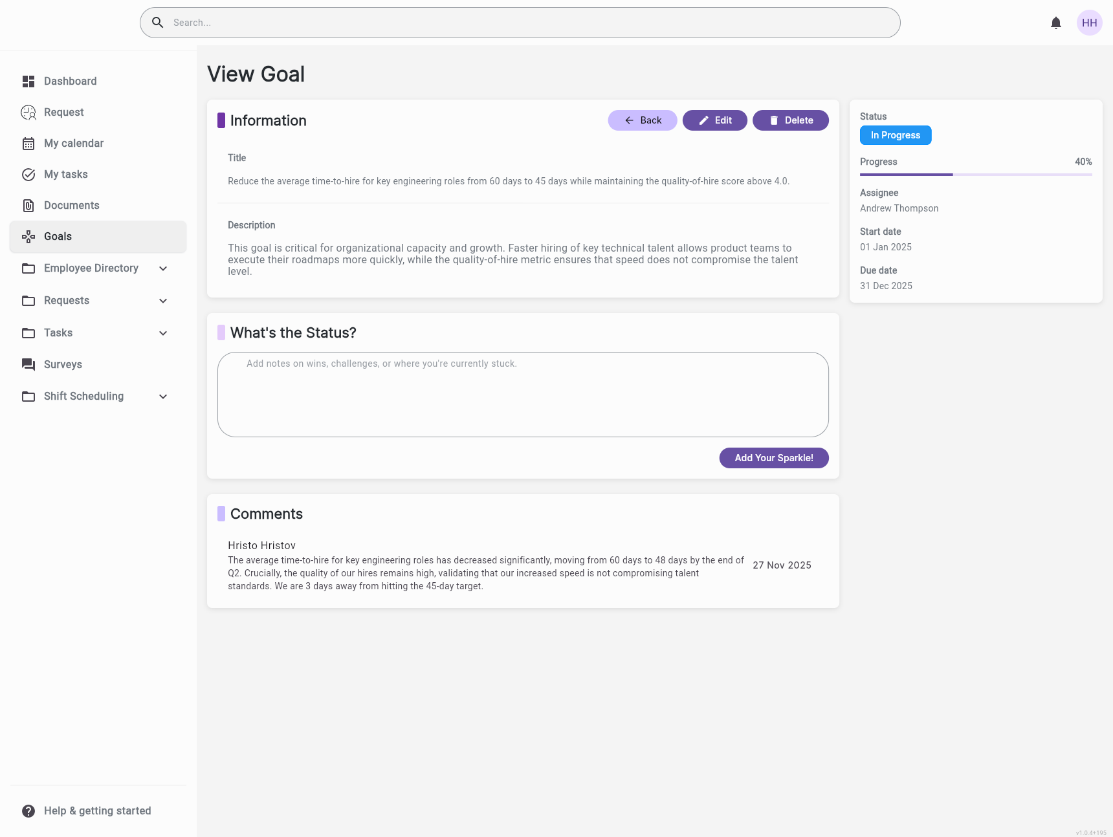
Task: Expand the Tasks section chevron
Action: (163, 333)
